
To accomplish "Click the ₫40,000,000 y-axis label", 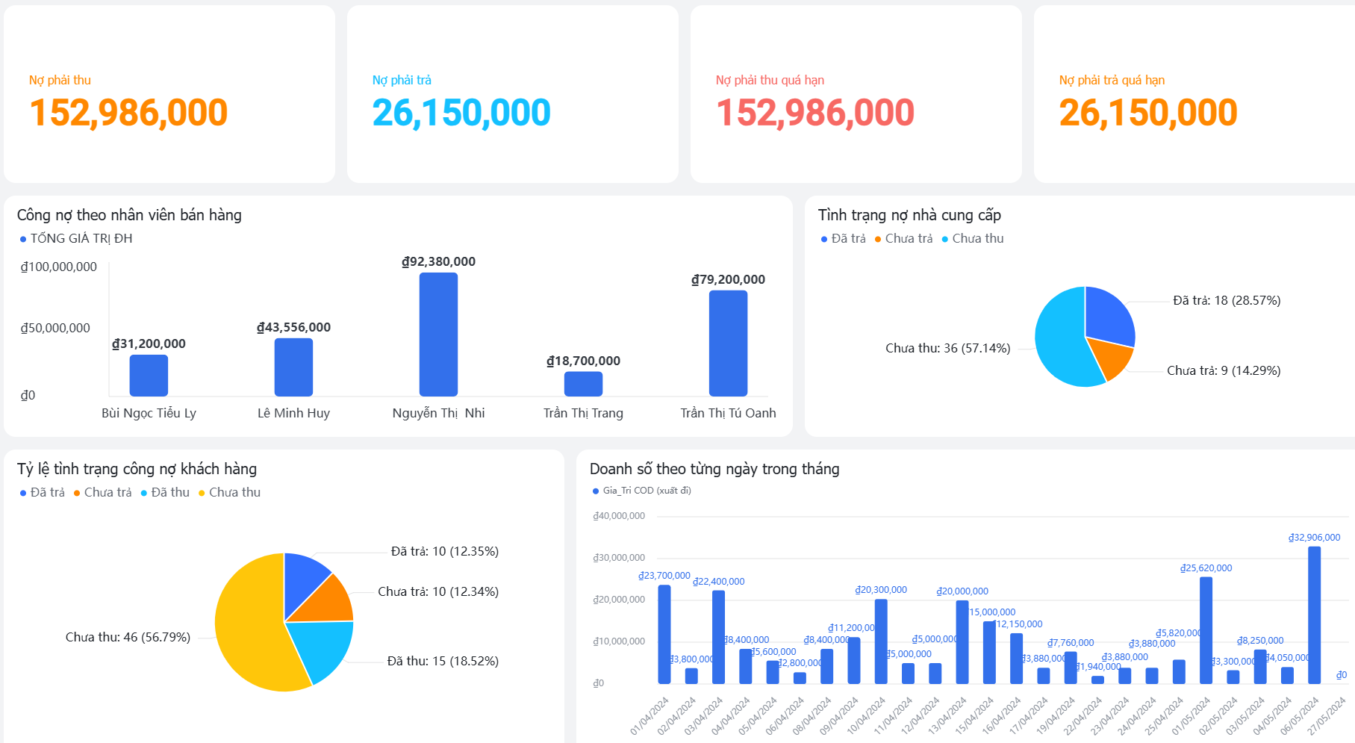I will [619, 516].
